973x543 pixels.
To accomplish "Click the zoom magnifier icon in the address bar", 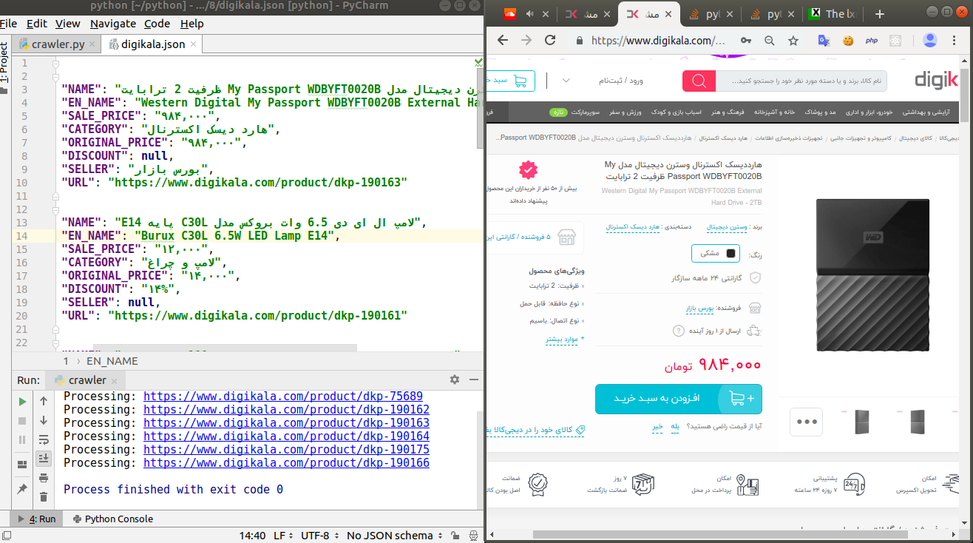I will [770, 40].
